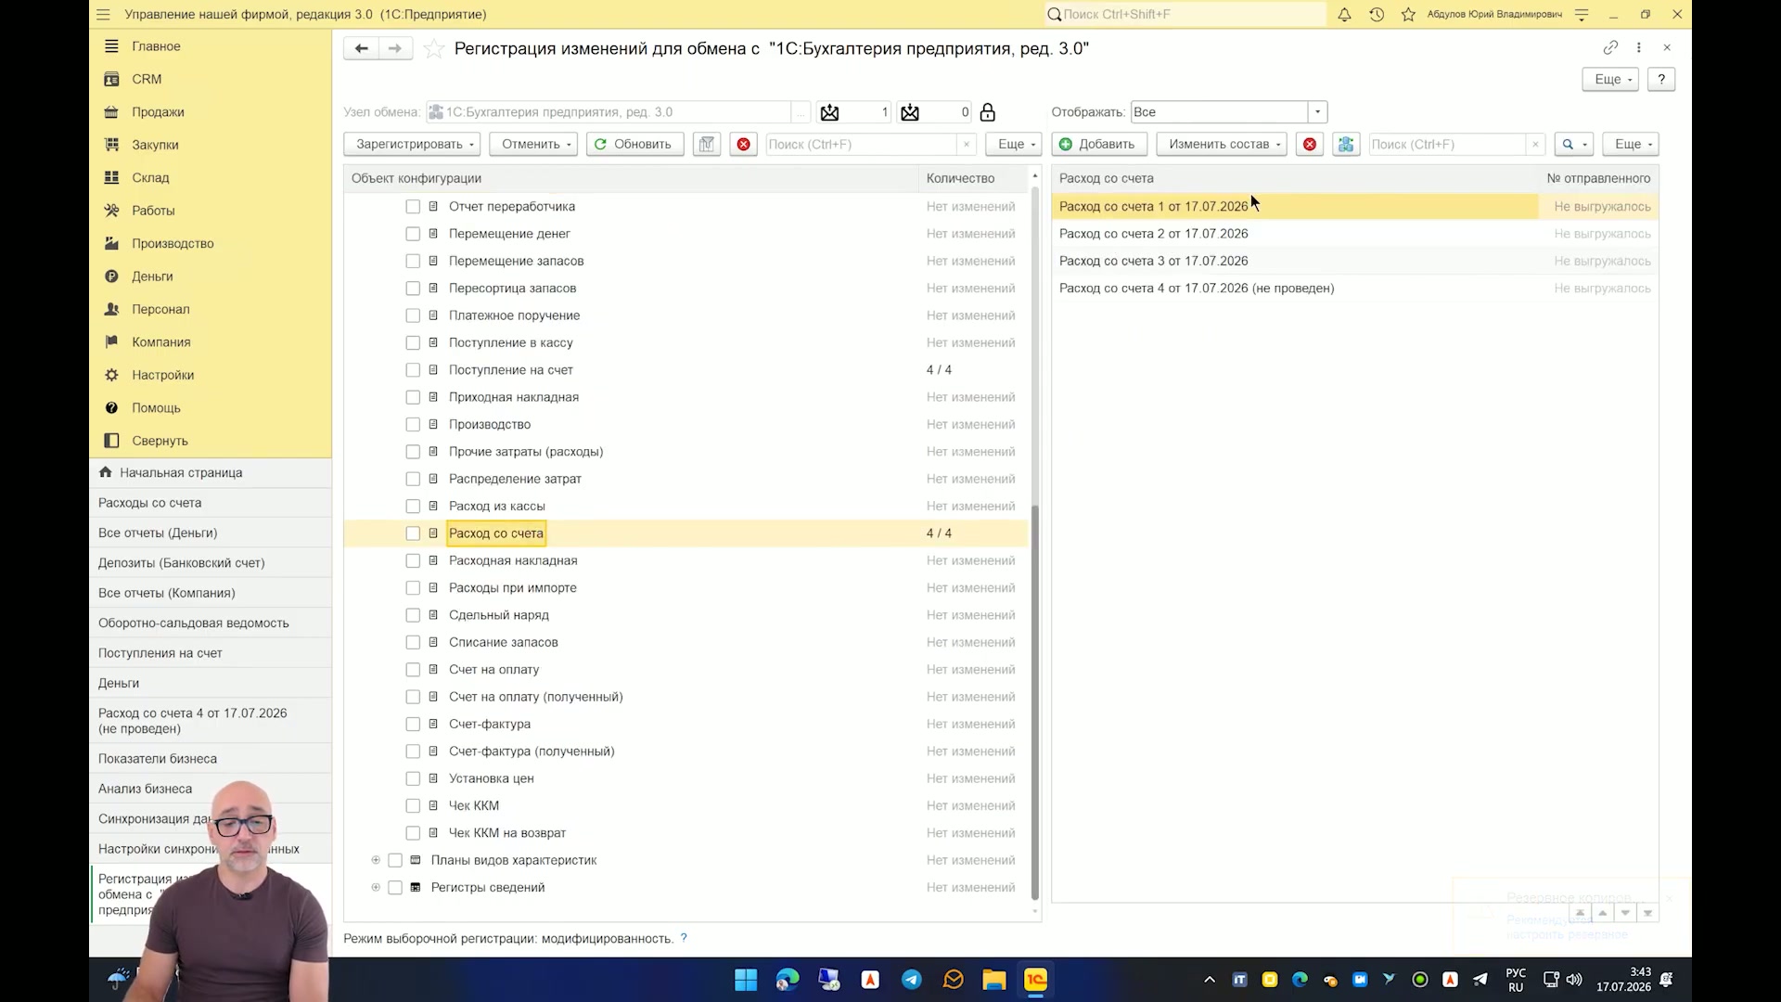Open the notifications bell icon

[1344, 14]
